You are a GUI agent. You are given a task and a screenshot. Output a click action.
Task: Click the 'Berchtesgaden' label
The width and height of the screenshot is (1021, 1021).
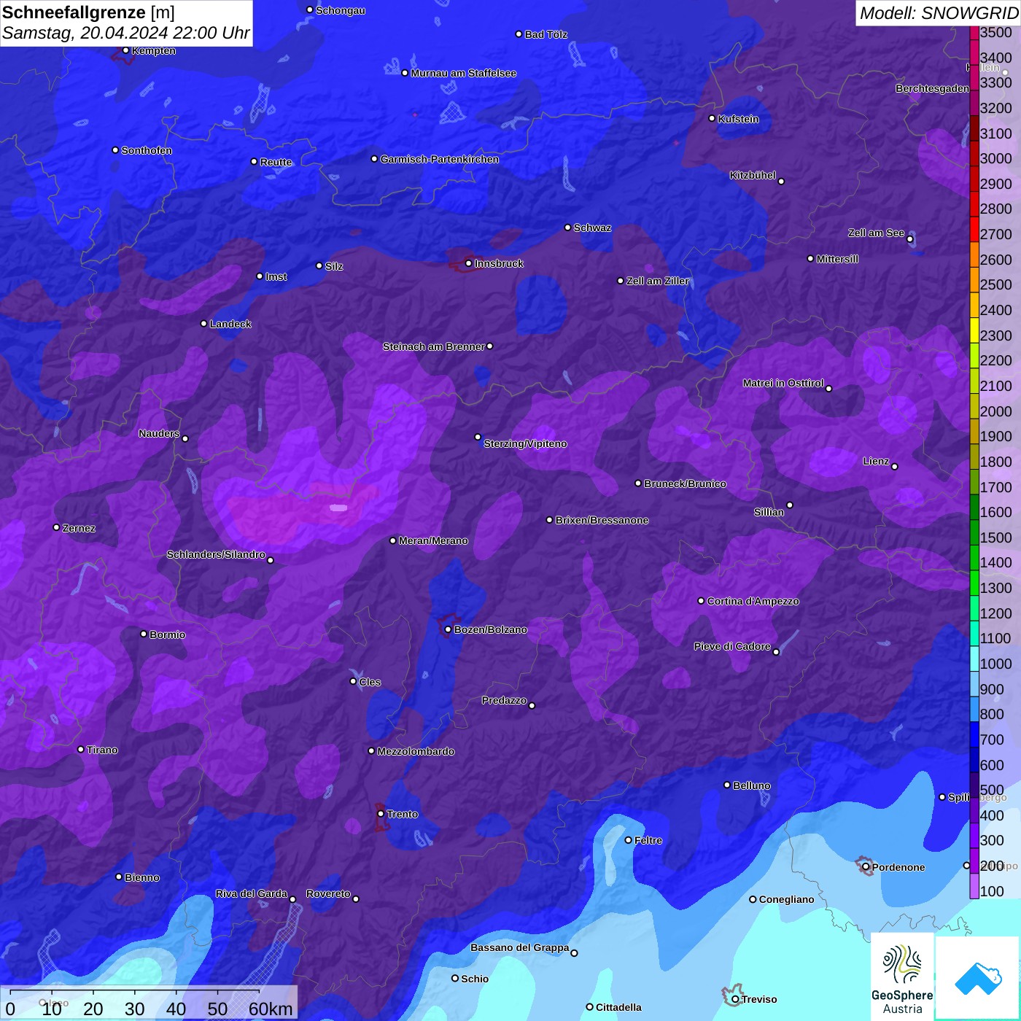[932, 88]
